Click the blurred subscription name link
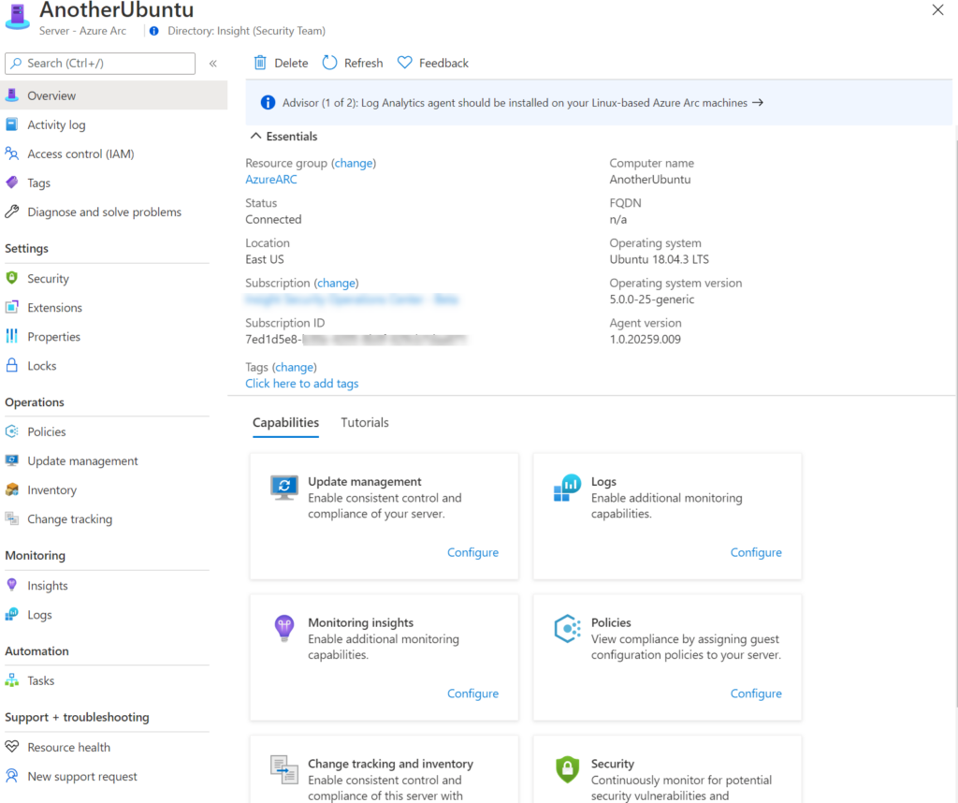This screenshot has height=803, width=958. click(352, 299)
